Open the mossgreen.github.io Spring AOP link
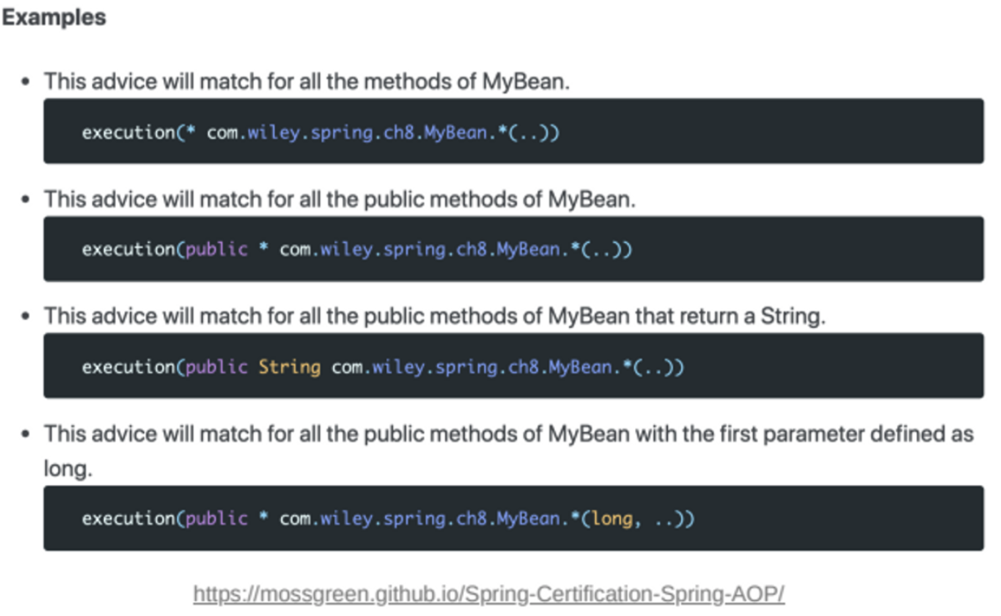 pos(489,594)
